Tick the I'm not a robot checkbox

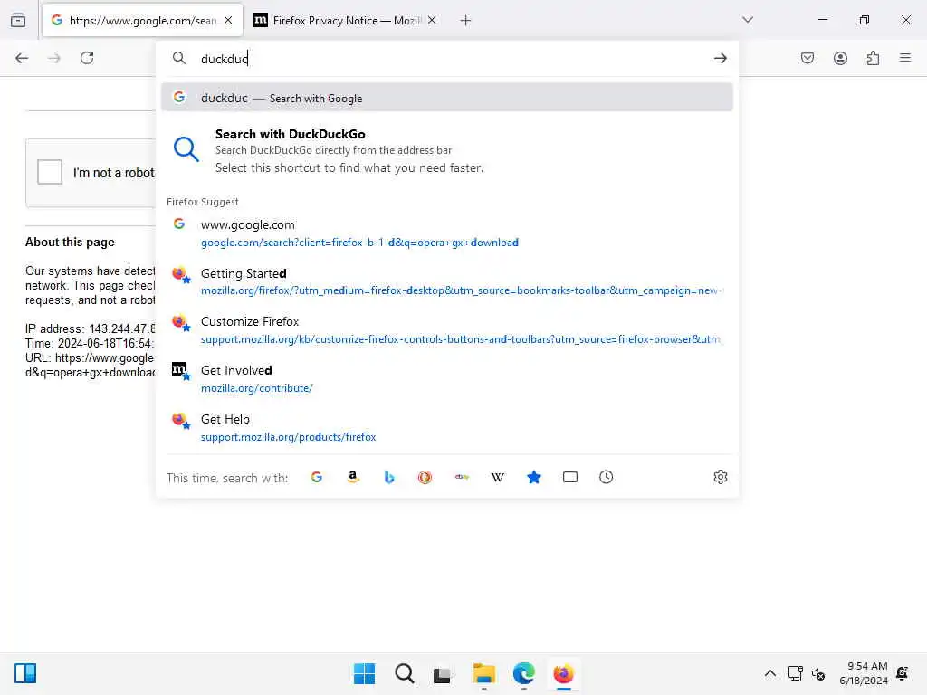pos(50,172)
